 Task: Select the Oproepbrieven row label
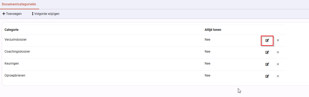(x=15, y=75)
